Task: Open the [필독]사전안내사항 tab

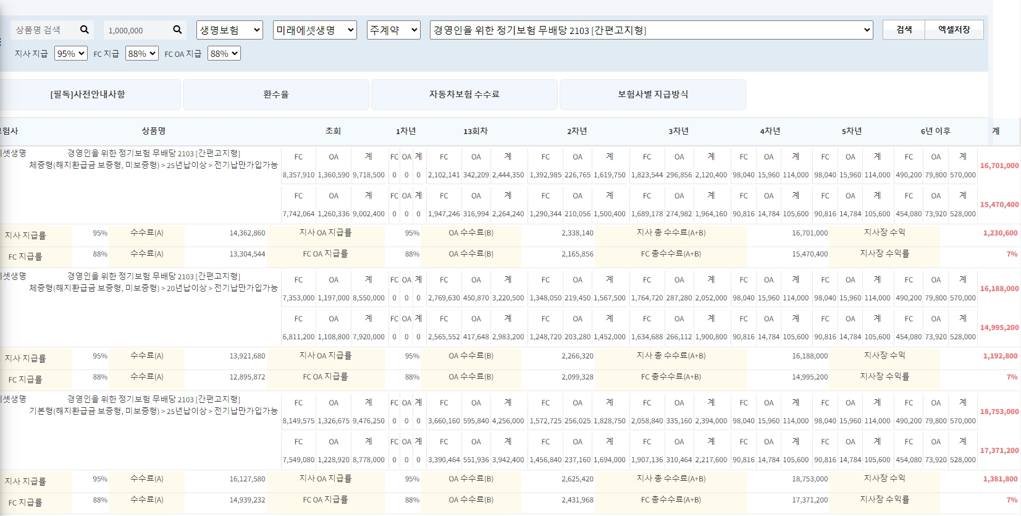Action: pyautogui.click(x=88, y=95)
